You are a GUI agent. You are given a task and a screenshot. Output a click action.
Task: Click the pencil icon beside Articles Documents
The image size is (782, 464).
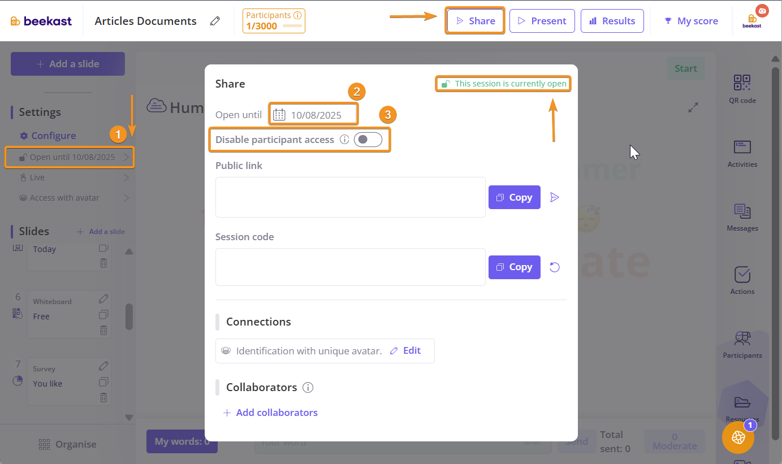tap(215, 21)
